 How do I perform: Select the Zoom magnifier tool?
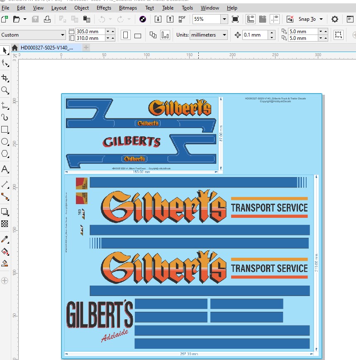5,90
